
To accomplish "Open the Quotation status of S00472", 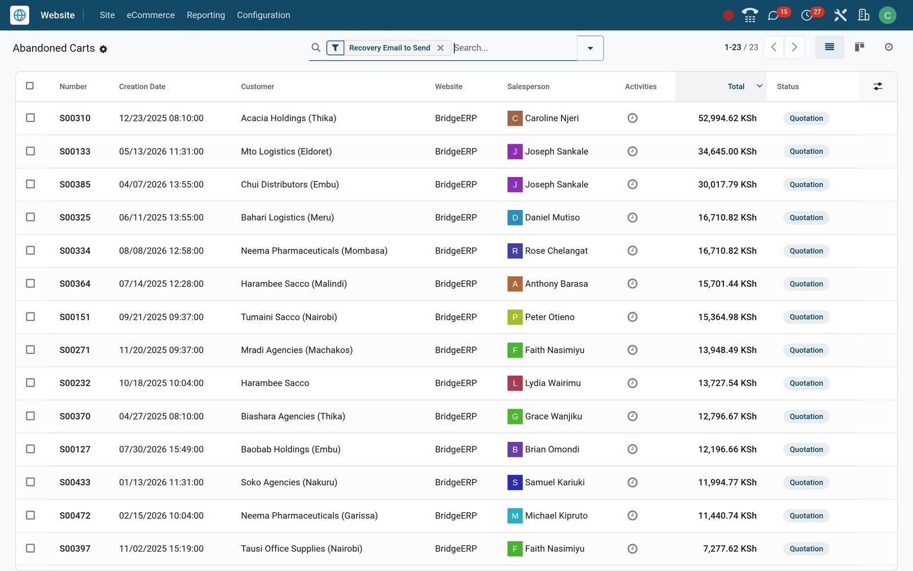I will 806,516.
